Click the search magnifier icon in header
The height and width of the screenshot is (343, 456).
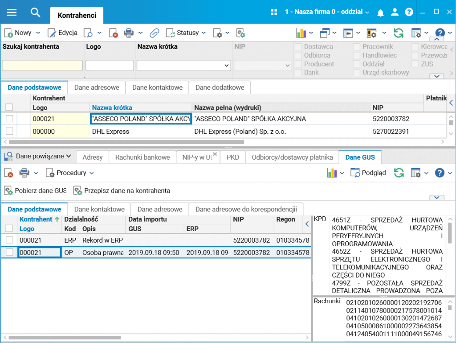(x=35, y=12)
